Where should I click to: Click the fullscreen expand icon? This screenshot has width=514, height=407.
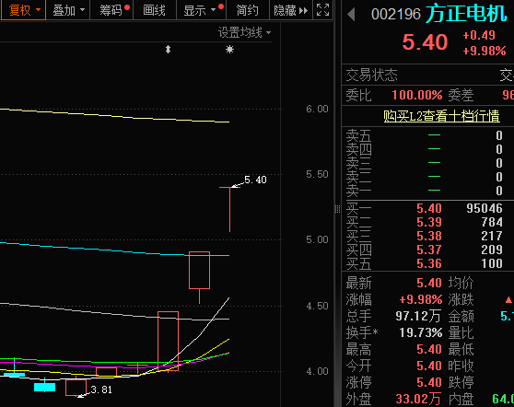pos(322,10)
